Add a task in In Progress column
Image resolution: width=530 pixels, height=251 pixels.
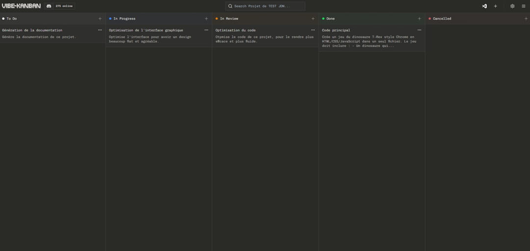[x=206, y=19]
